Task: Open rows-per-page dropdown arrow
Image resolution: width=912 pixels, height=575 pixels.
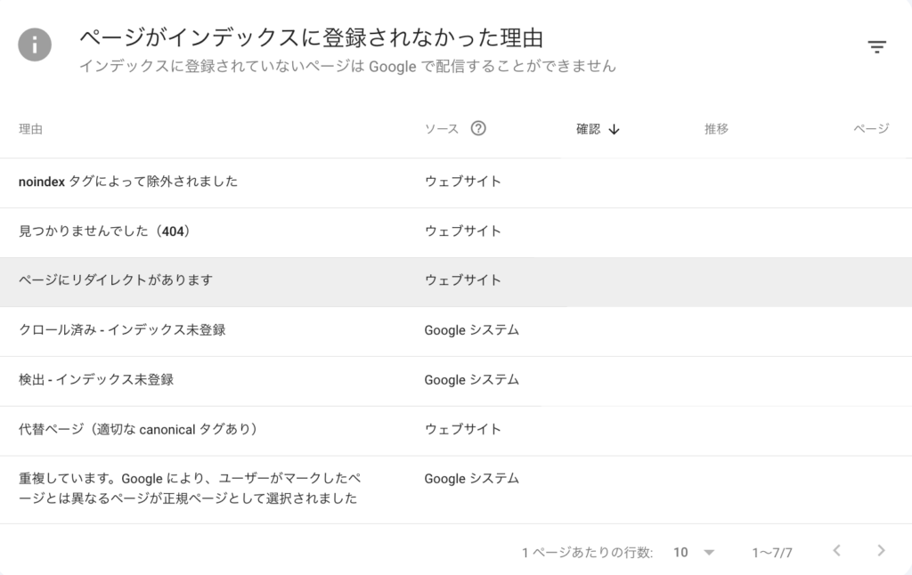Action: pos(708,553)
